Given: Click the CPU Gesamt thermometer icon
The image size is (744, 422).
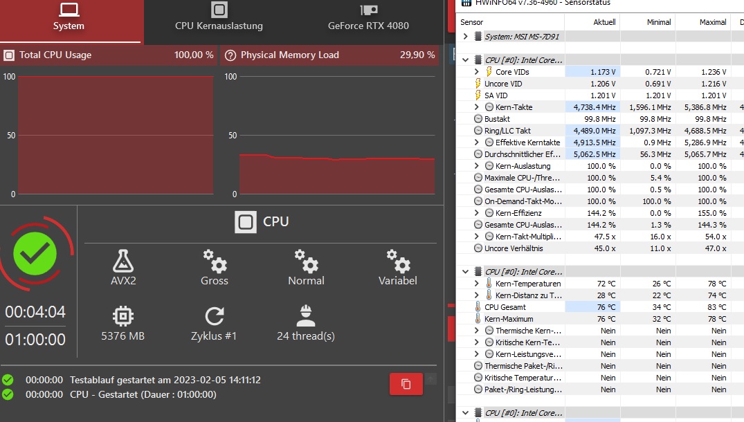Looking at the screenshot, I should point(478,306).
